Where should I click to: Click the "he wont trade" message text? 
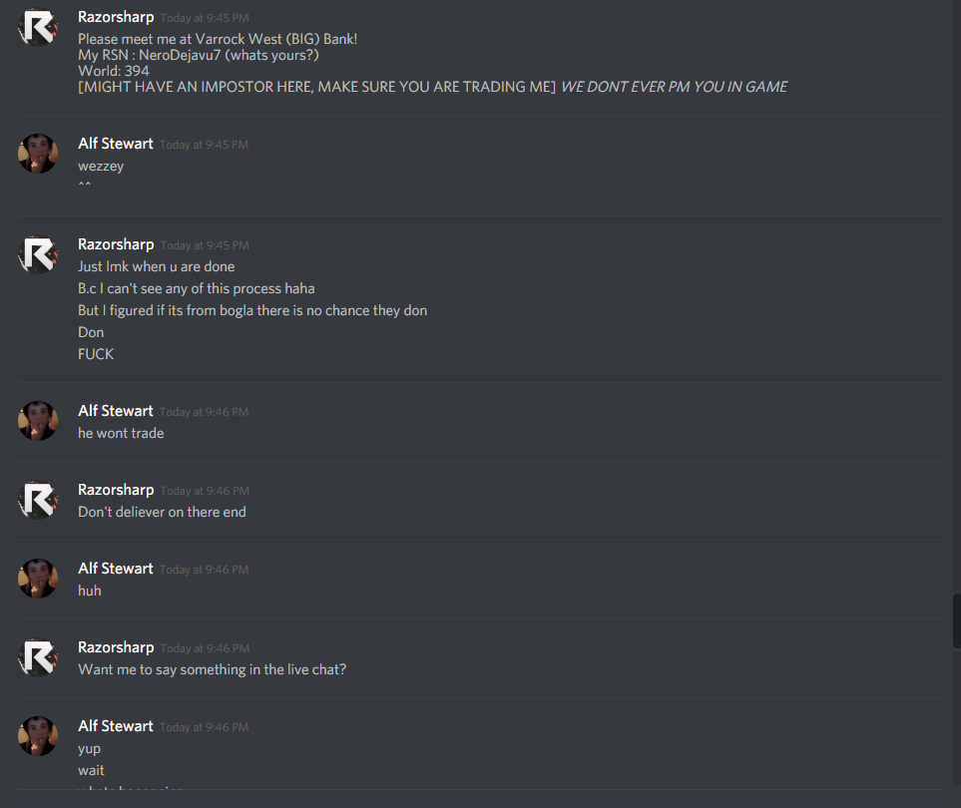click(121, 433)
